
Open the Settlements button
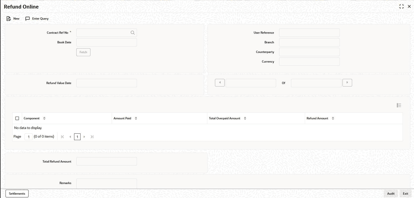(x=17, y=194)
